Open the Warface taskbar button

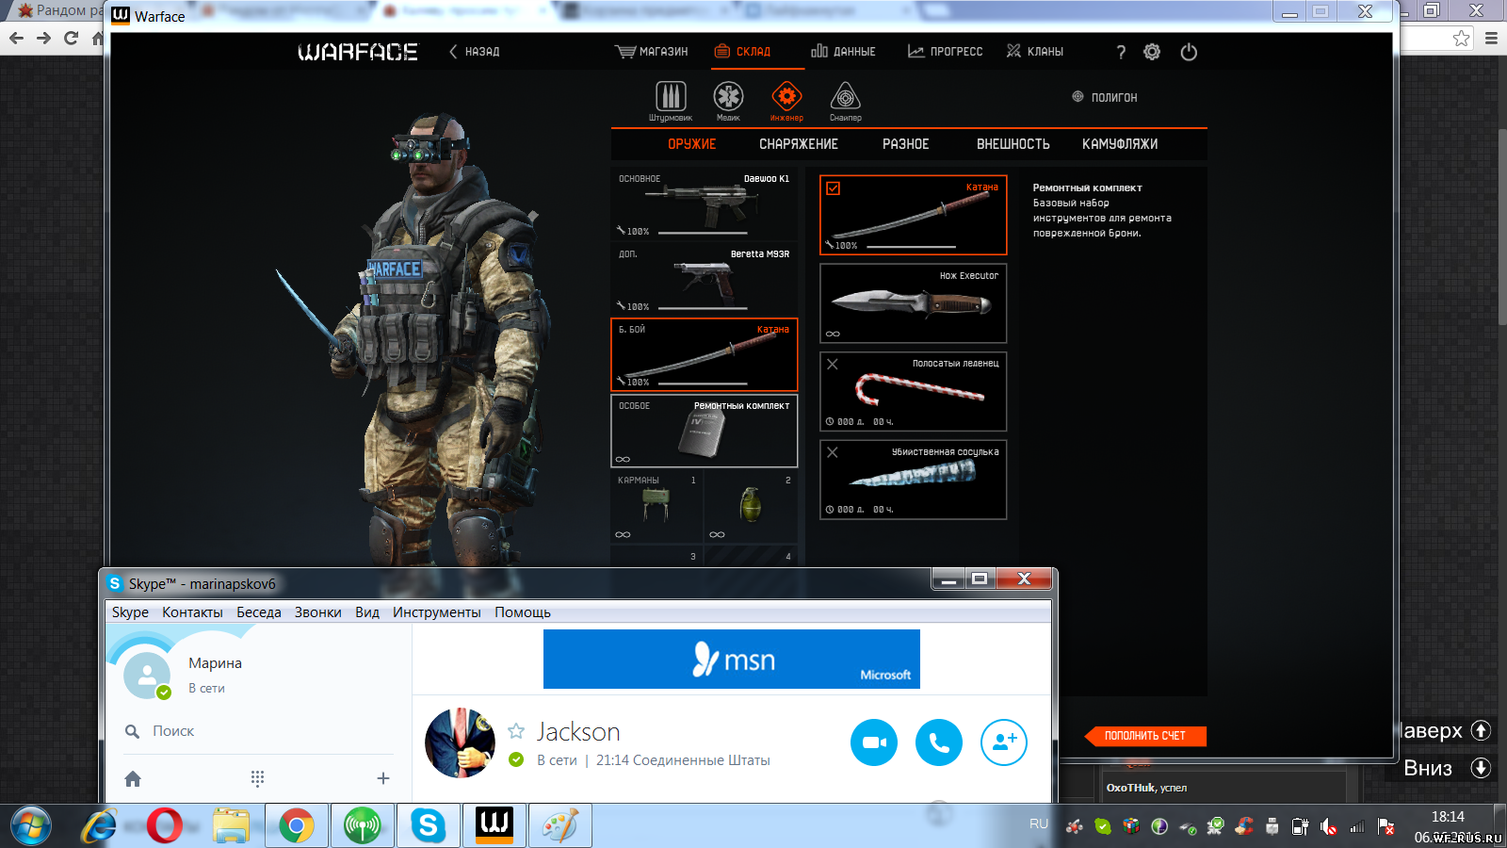tap(494, 826)
